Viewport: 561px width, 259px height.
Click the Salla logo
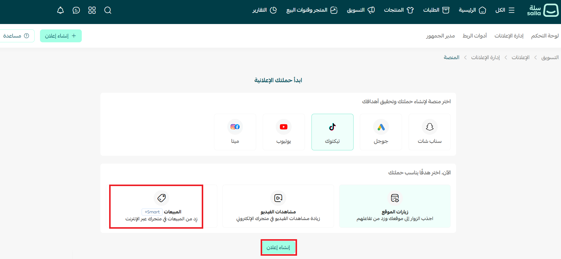pyautogui.click(x=543, y=11)
